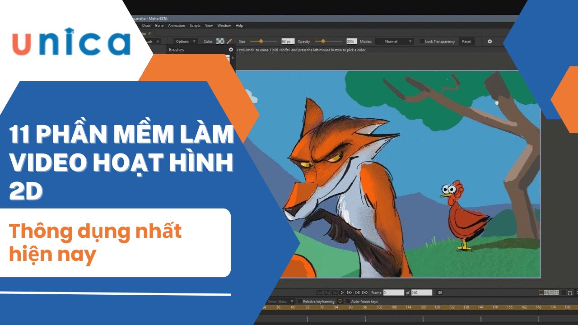
Task: Toggle the Relative keyframing checkbox
Action: (300, 301)
